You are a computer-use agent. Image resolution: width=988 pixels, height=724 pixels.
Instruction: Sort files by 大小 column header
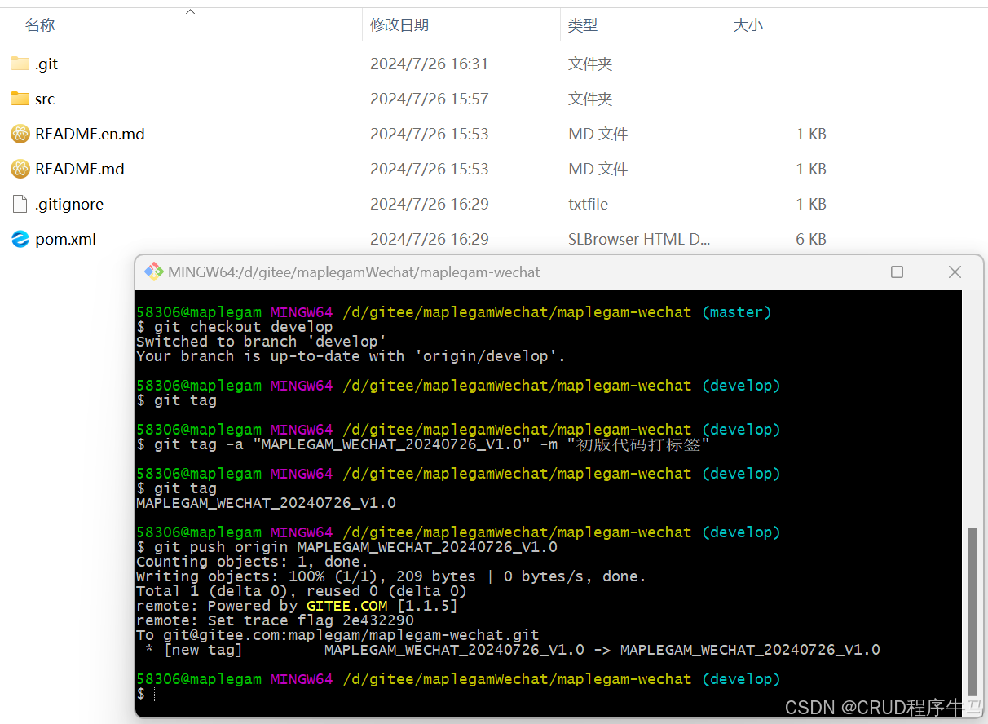click(x=748, y=25)
